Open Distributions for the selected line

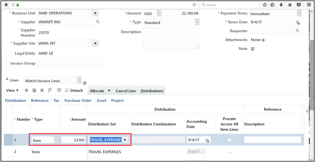(152, 90)
